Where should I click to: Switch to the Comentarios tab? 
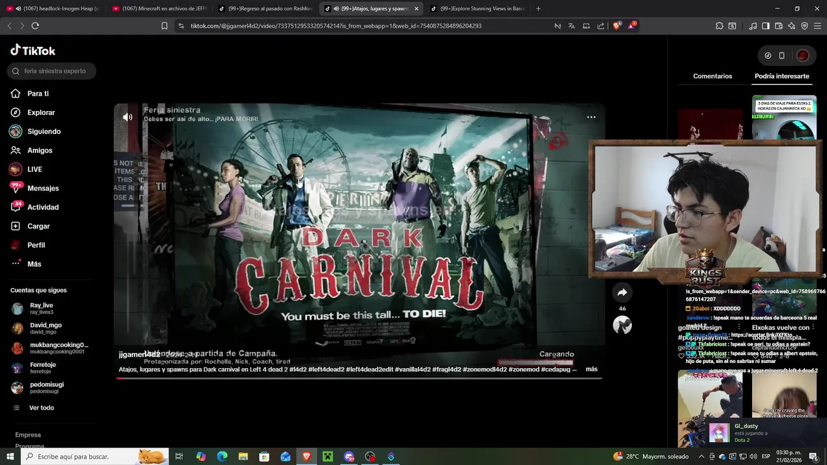[x=713, y=76]
